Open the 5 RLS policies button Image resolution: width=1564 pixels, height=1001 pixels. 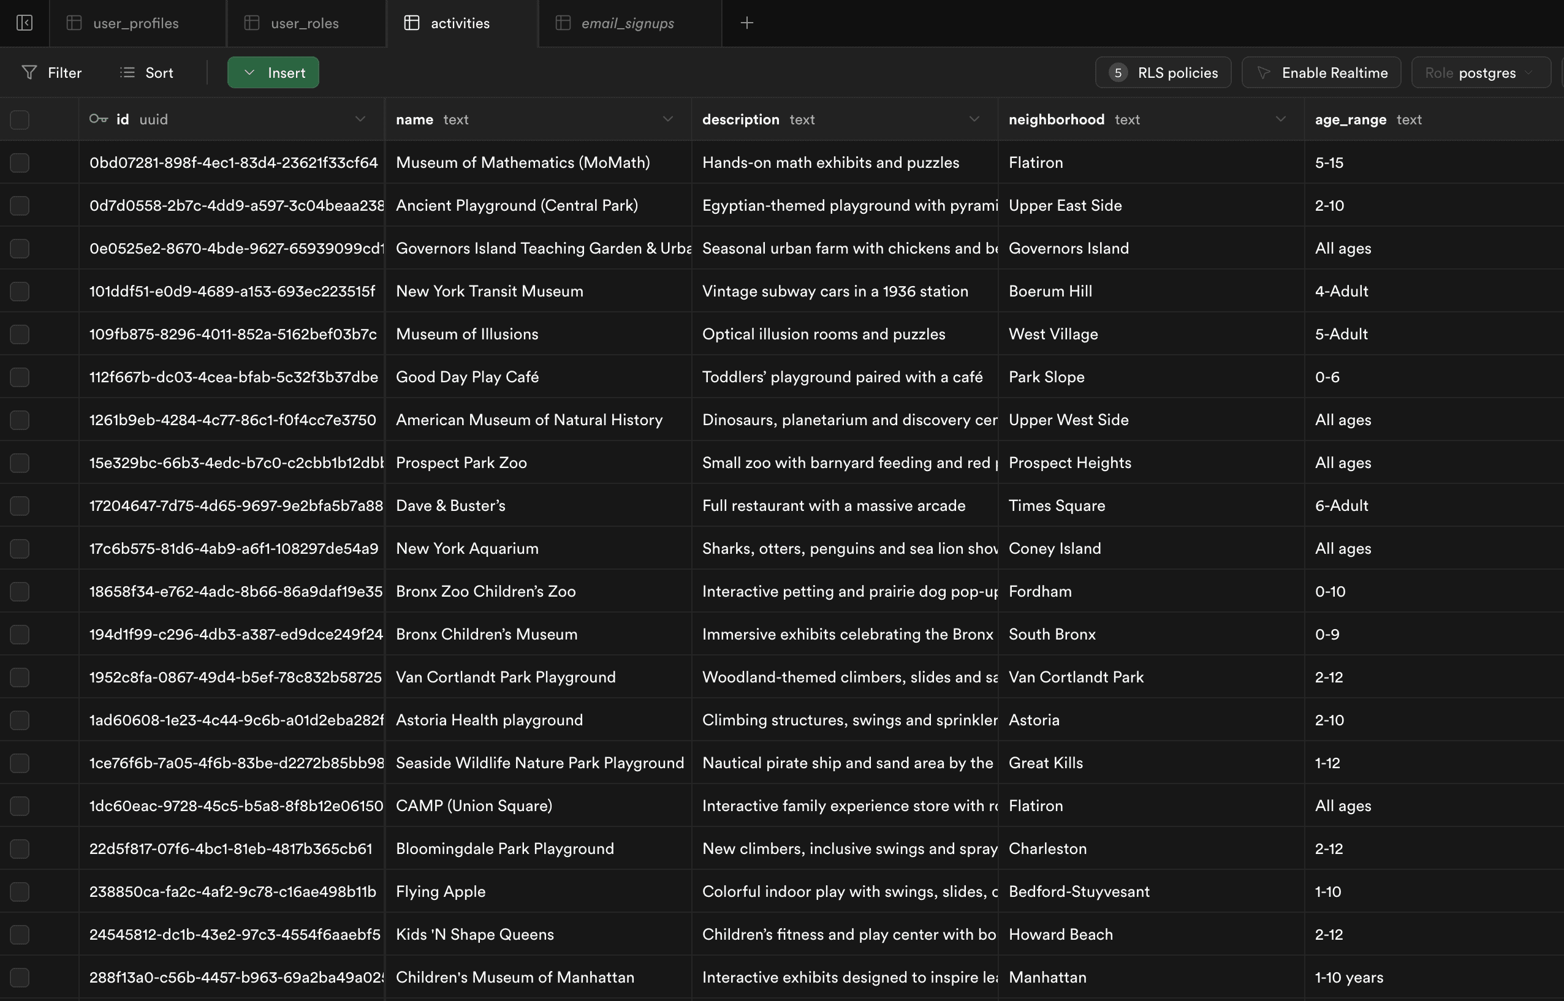click(1163, 73)
